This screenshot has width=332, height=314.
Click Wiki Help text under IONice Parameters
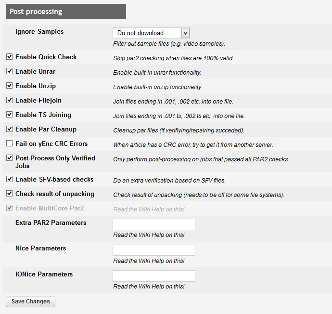point(149,287)
